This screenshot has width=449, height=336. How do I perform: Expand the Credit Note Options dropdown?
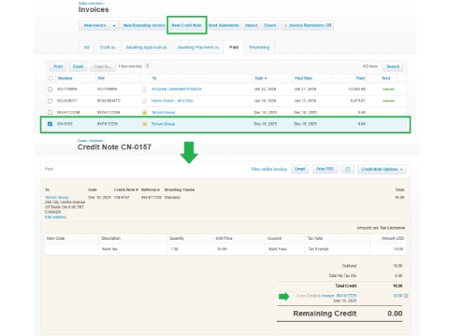[x=382, y=169]
